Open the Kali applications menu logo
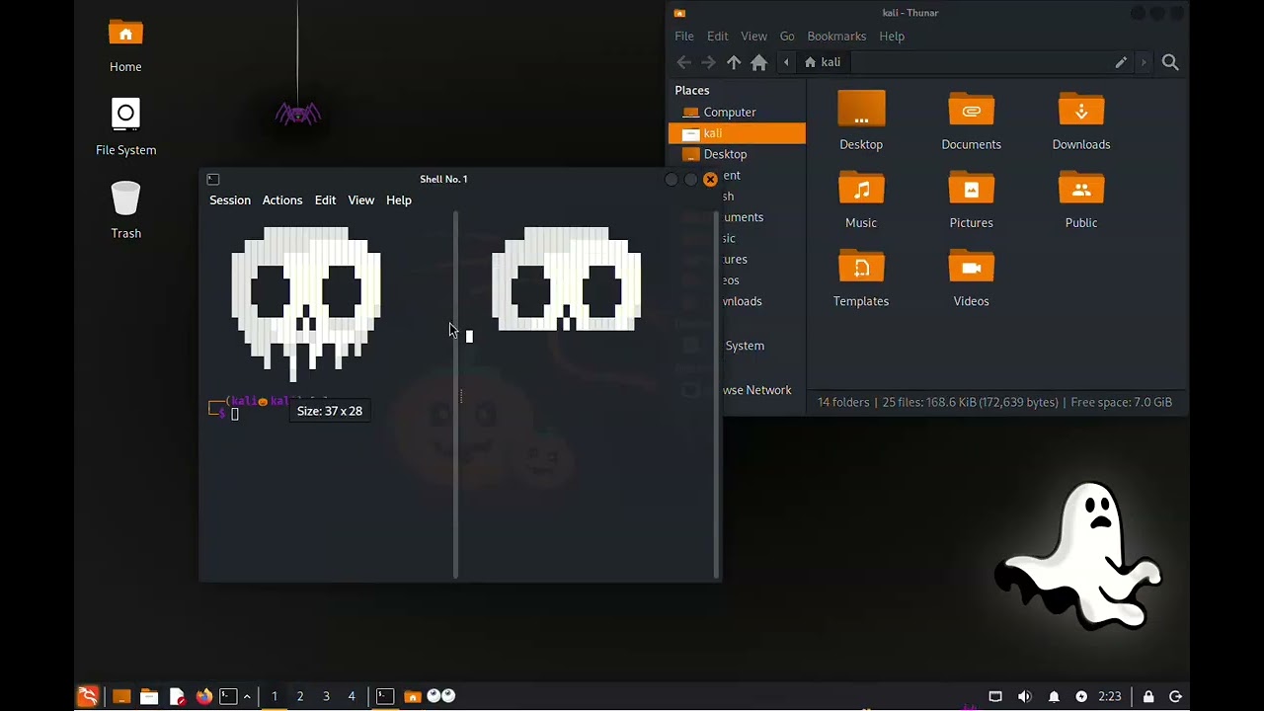 point(88,696)
